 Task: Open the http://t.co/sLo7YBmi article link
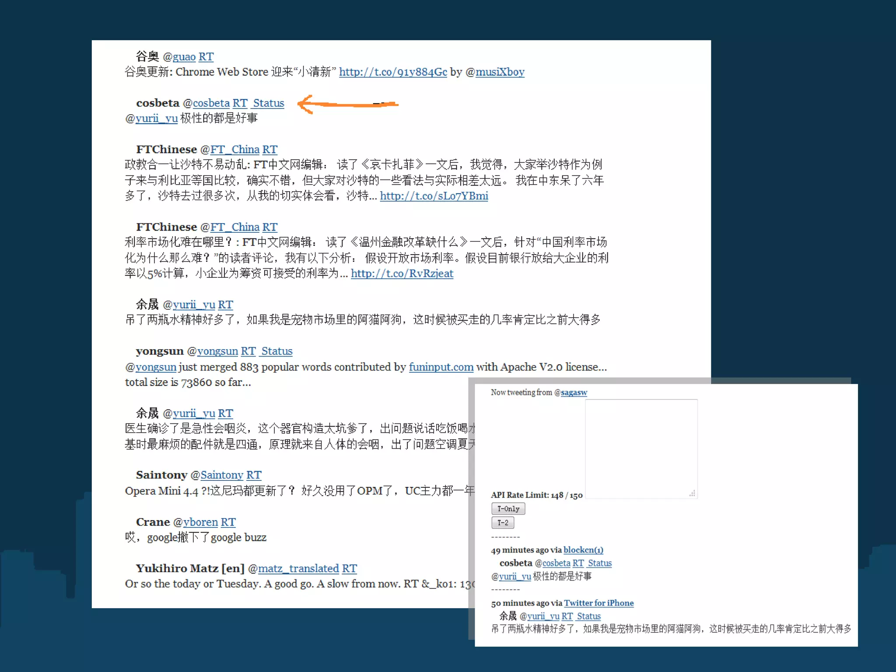[x=434, y=196]
